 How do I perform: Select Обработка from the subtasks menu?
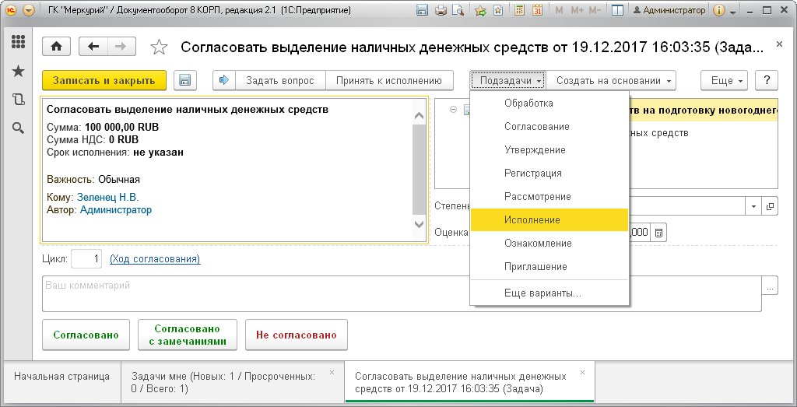(x=550, y=104)
